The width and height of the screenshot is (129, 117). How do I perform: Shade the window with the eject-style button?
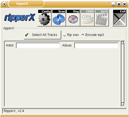point(119,4)
